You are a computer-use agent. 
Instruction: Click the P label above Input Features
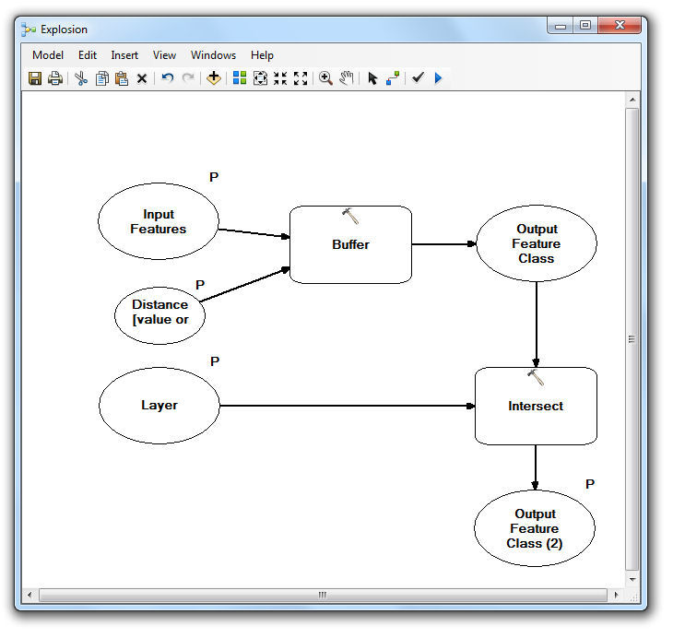click(x=214, y=177)
